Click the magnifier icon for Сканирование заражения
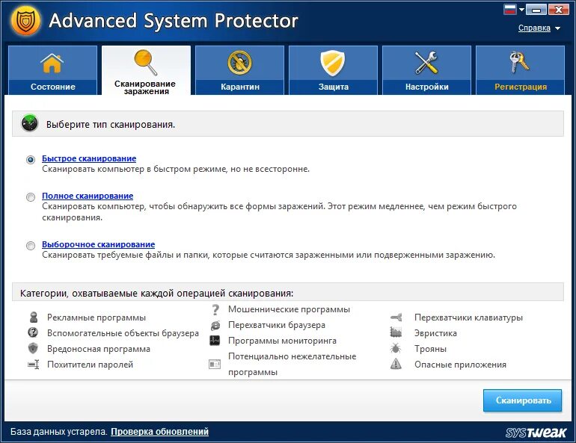576x443 pixels. coord(145,62)
